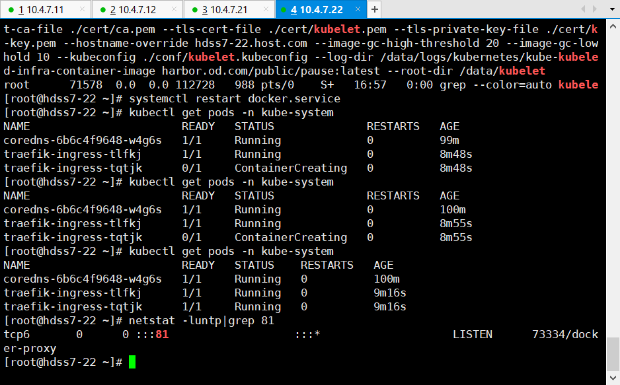Viewport: 620px width, 385px height.
Task: Close the 10.4.7.21 session tab
Action: [x=265, y=9]
